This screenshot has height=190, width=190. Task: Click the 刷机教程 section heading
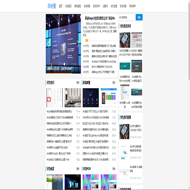coord(87,82)
